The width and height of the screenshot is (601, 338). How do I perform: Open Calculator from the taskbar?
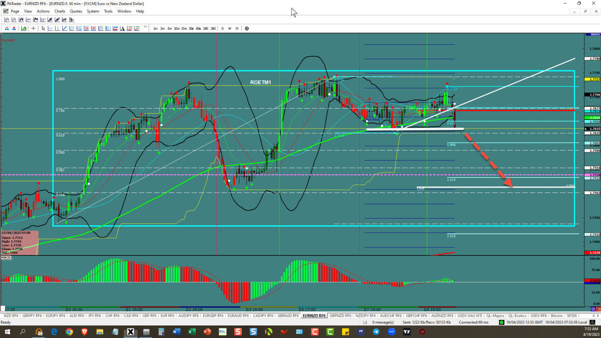[x=161, y=332]
